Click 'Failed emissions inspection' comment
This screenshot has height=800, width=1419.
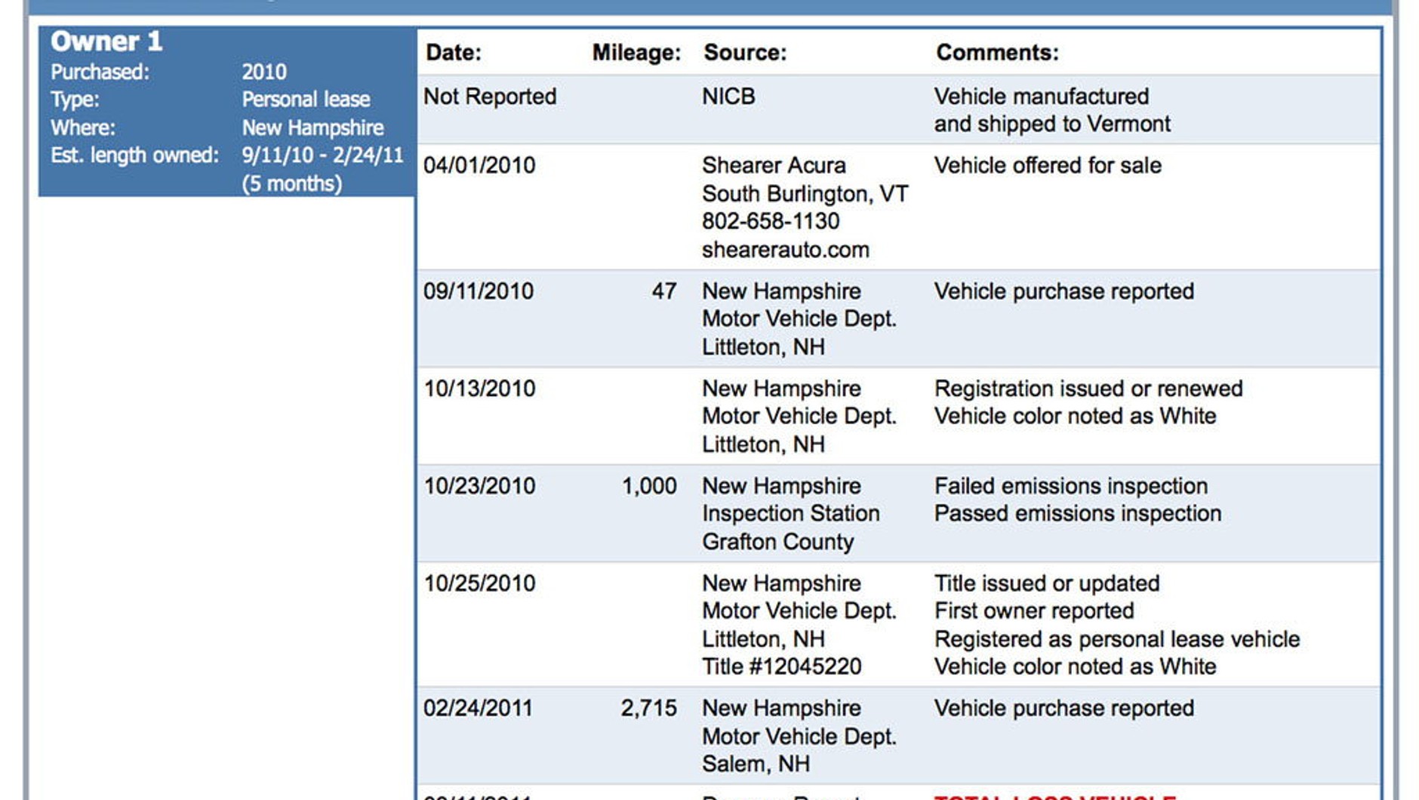pyautogui.click(x=1071, y=486)
